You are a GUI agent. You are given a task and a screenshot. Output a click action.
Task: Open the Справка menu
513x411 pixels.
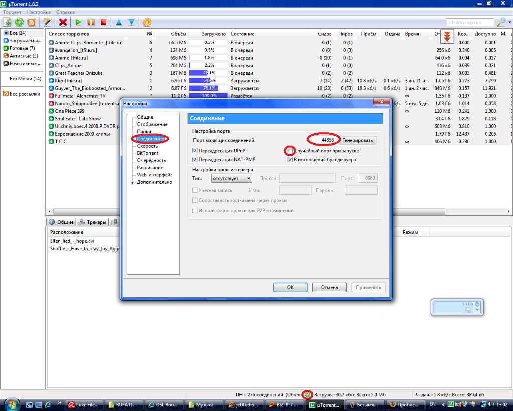tap(65, 12)
